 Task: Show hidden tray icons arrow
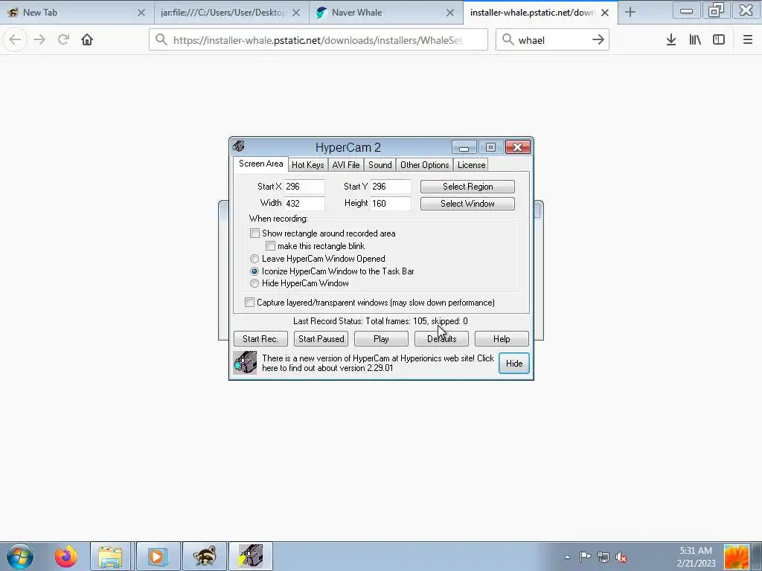[567, 557]
